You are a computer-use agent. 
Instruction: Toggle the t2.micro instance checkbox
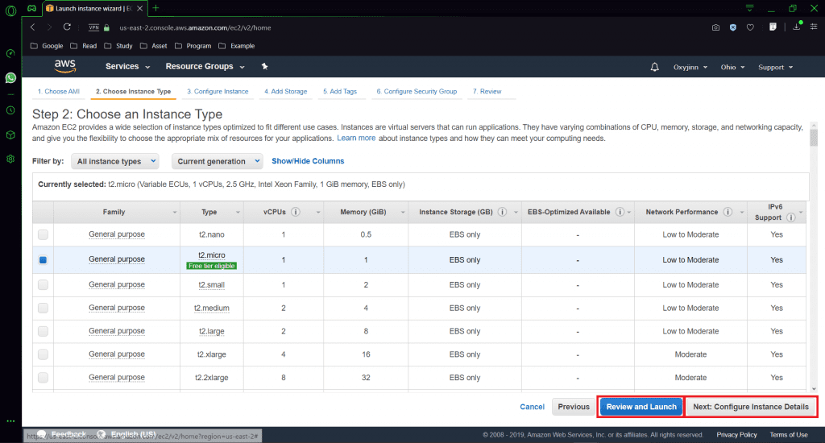(43, 260)
